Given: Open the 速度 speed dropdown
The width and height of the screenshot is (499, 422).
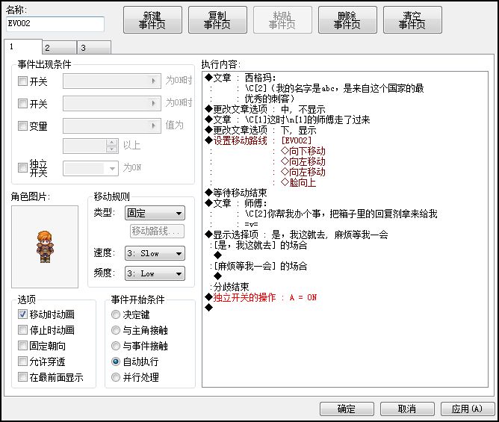Looking at the screenshot, I should pos(155,254).
